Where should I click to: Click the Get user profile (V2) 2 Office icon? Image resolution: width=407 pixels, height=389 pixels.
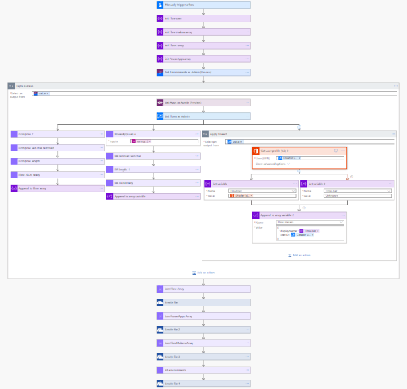pyautogui.click(x=256, y=151)
